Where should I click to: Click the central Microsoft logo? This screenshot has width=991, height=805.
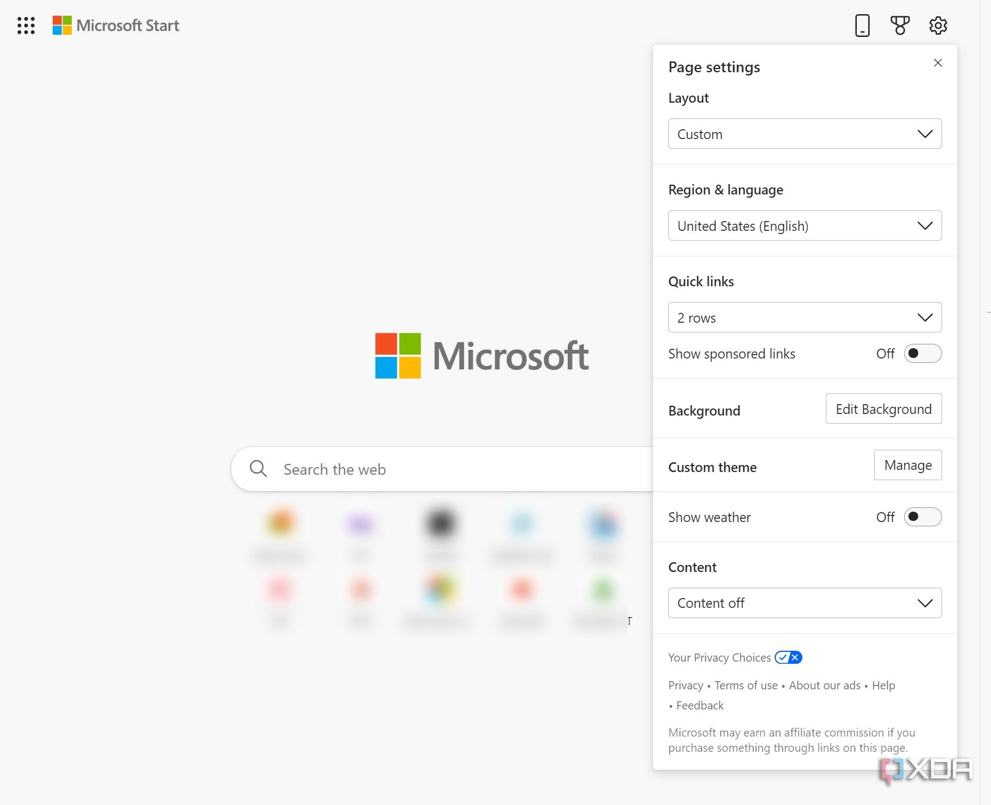[x=482, y=356]
